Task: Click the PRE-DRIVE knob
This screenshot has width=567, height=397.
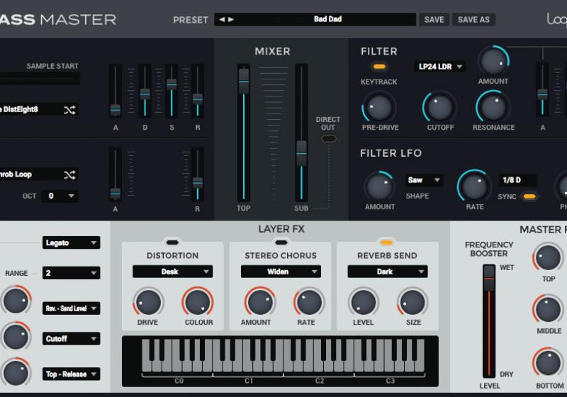Action: pyautogui.click(x=379, y=107)
